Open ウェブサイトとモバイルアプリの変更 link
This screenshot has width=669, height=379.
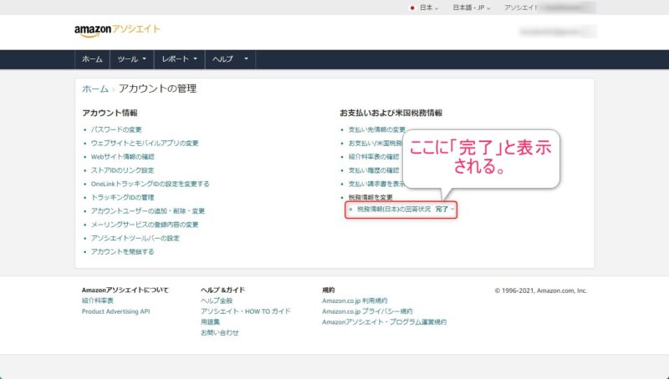pos(145,143)
